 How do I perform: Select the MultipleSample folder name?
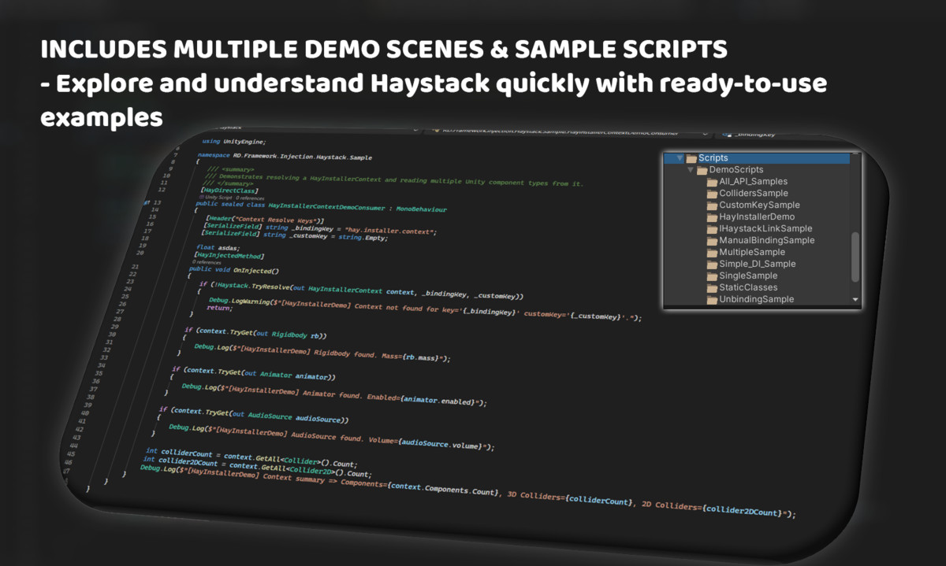752,253
